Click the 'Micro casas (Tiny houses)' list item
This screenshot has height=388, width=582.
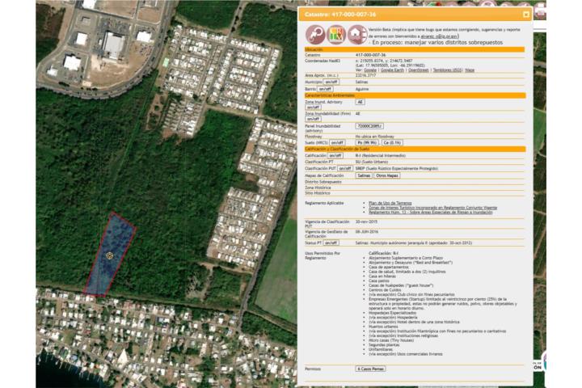[391, 340]
